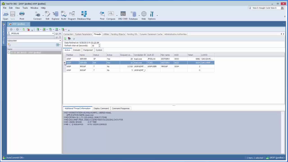Screen dimensions: 288x162
Task: Expand the Compare button dropdown arrow
Action: pos(117,16)
